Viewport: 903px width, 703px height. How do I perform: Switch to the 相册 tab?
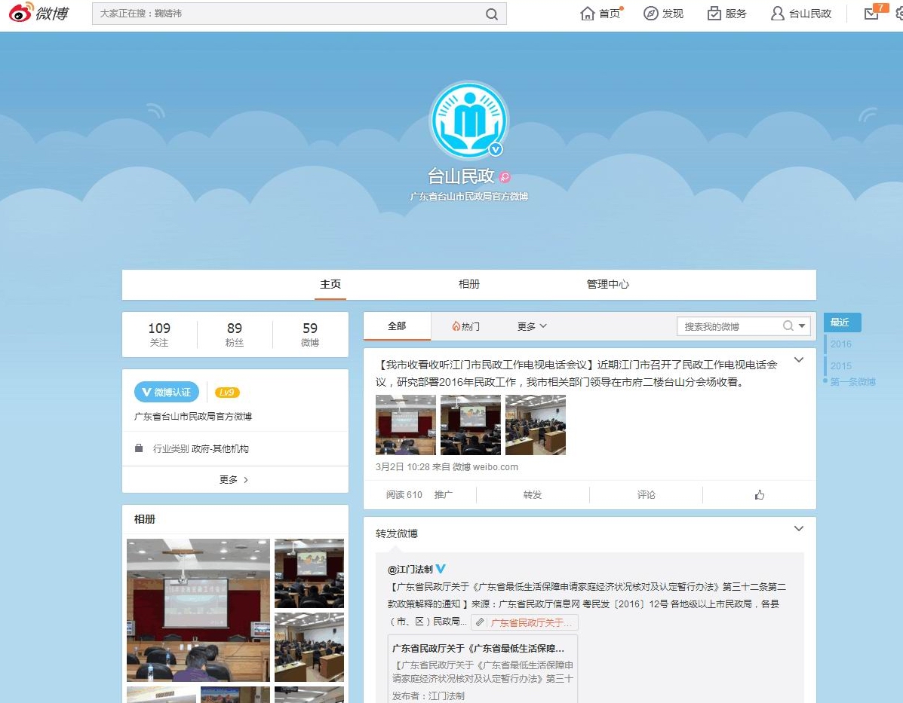[x=468, y=284]
